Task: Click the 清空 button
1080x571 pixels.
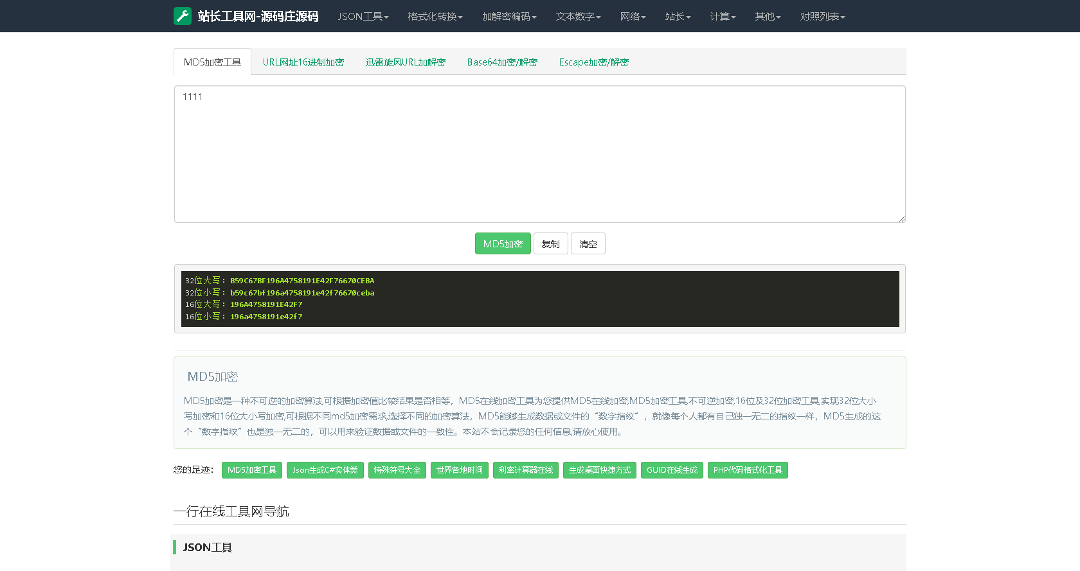Action: pos(588,243)
